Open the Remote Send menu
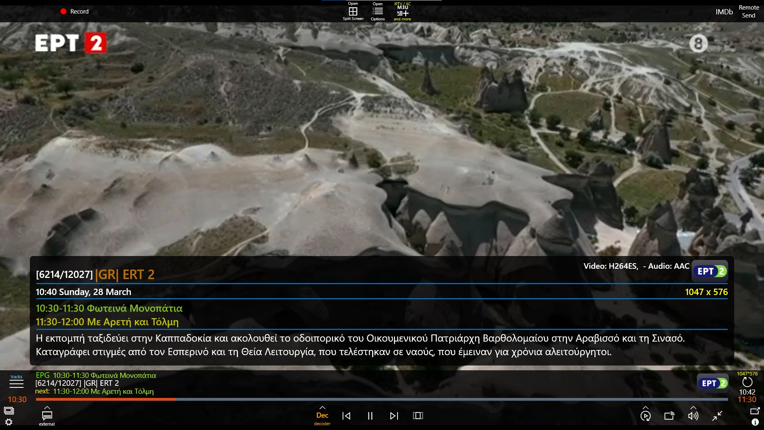The height and width of the screenshot is (430, 764). [748, 11]
